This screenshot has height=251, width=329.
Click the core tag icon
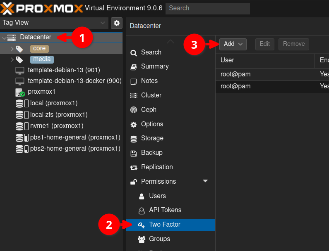pos(19,49)
